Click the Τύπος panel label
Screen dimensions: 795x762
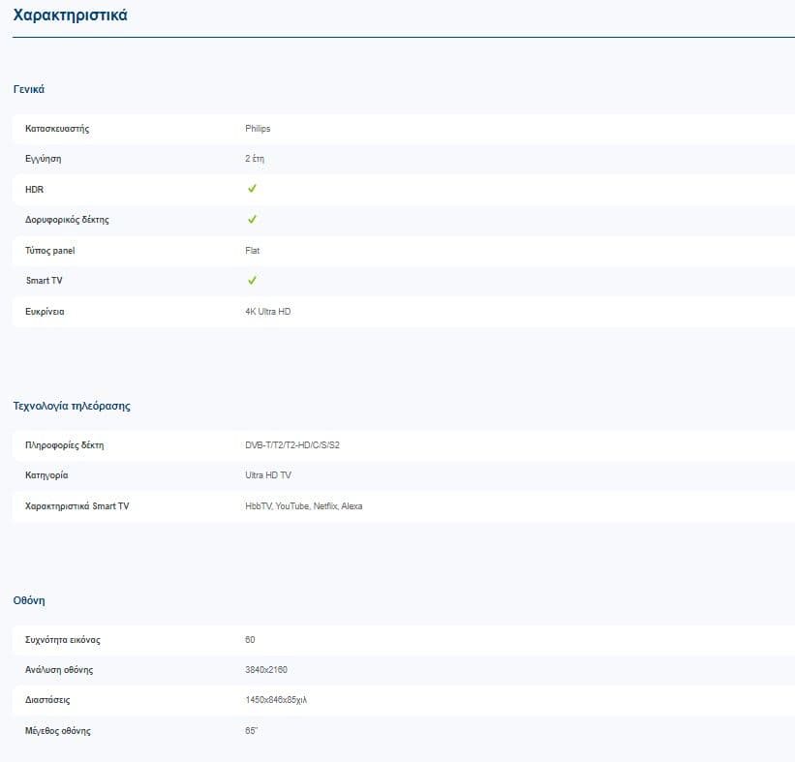50,251
